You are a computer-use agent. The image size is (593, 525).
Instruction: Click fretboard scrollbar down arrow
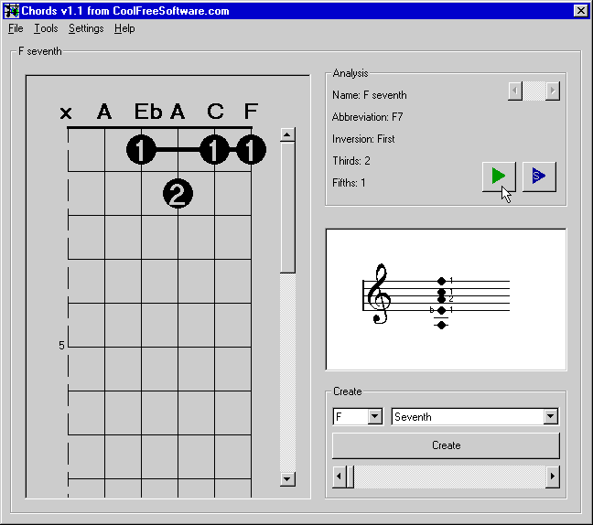pyautogui.click(x=287, y=479)
